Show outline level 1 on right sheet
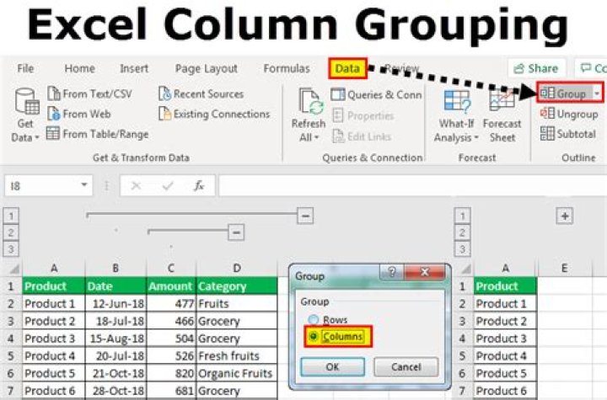 coord(462,216)
